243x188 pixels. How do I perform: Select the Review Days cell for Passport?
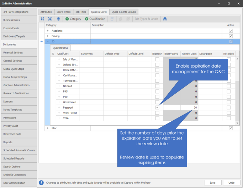(x=189, y=107)
